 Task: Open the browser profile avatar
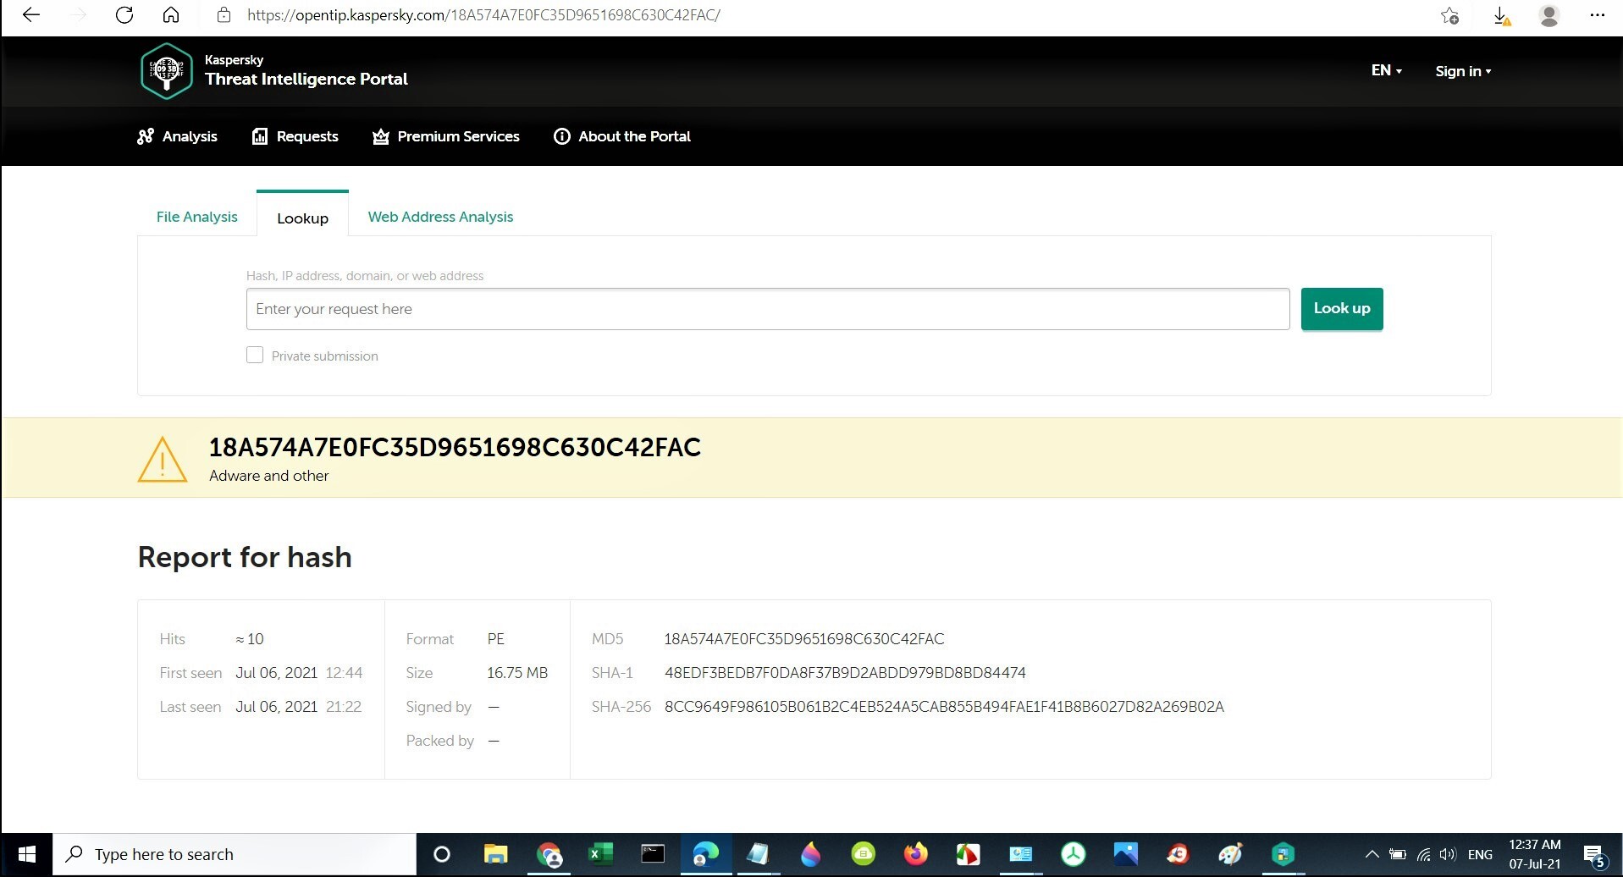pos(1549,15)
